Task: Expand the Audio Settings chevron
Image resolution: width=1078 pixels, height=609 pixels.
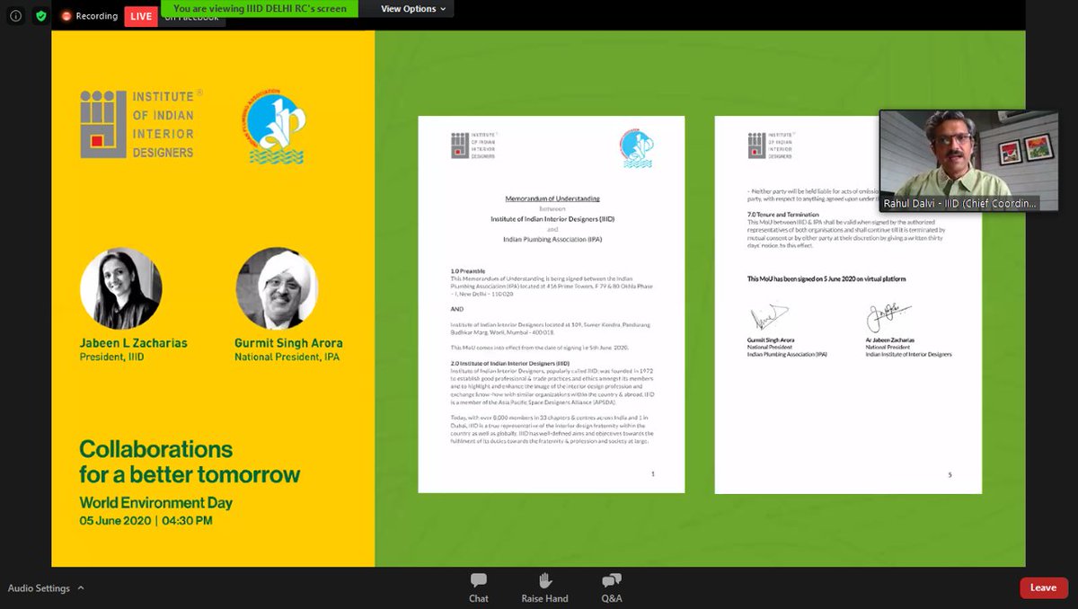Action: click(x=81, y=588)
